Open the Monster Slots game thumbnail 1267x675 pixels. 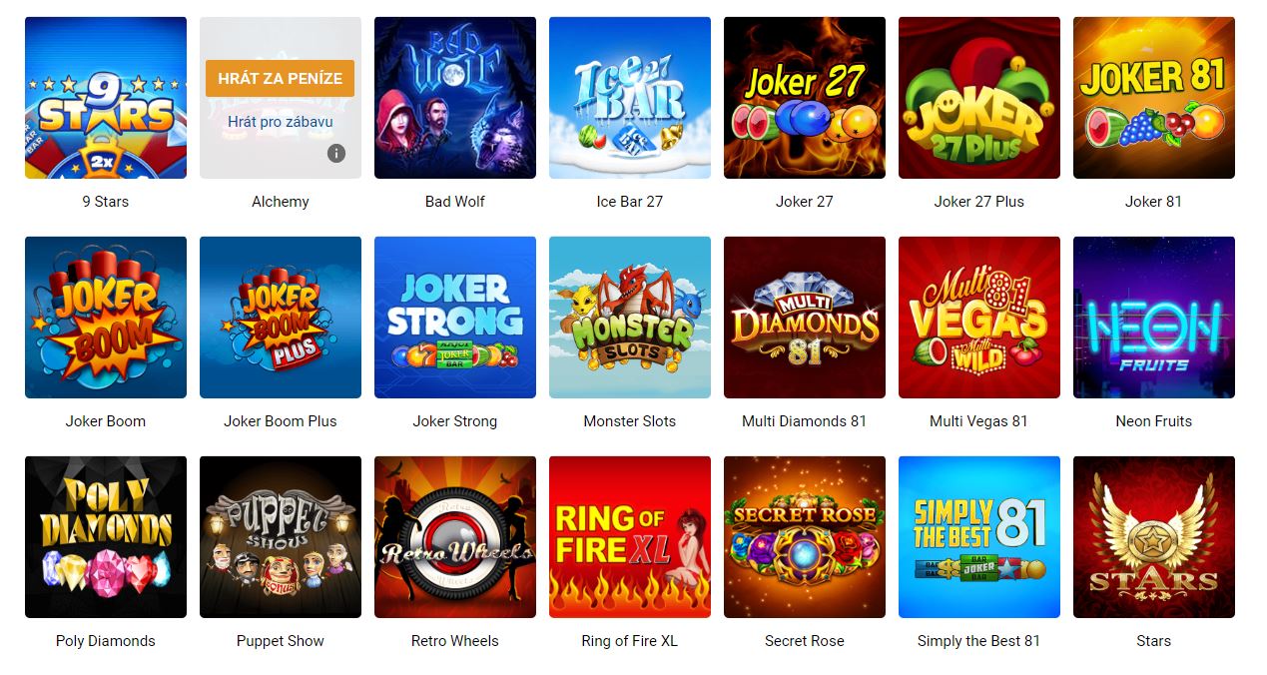630,318
